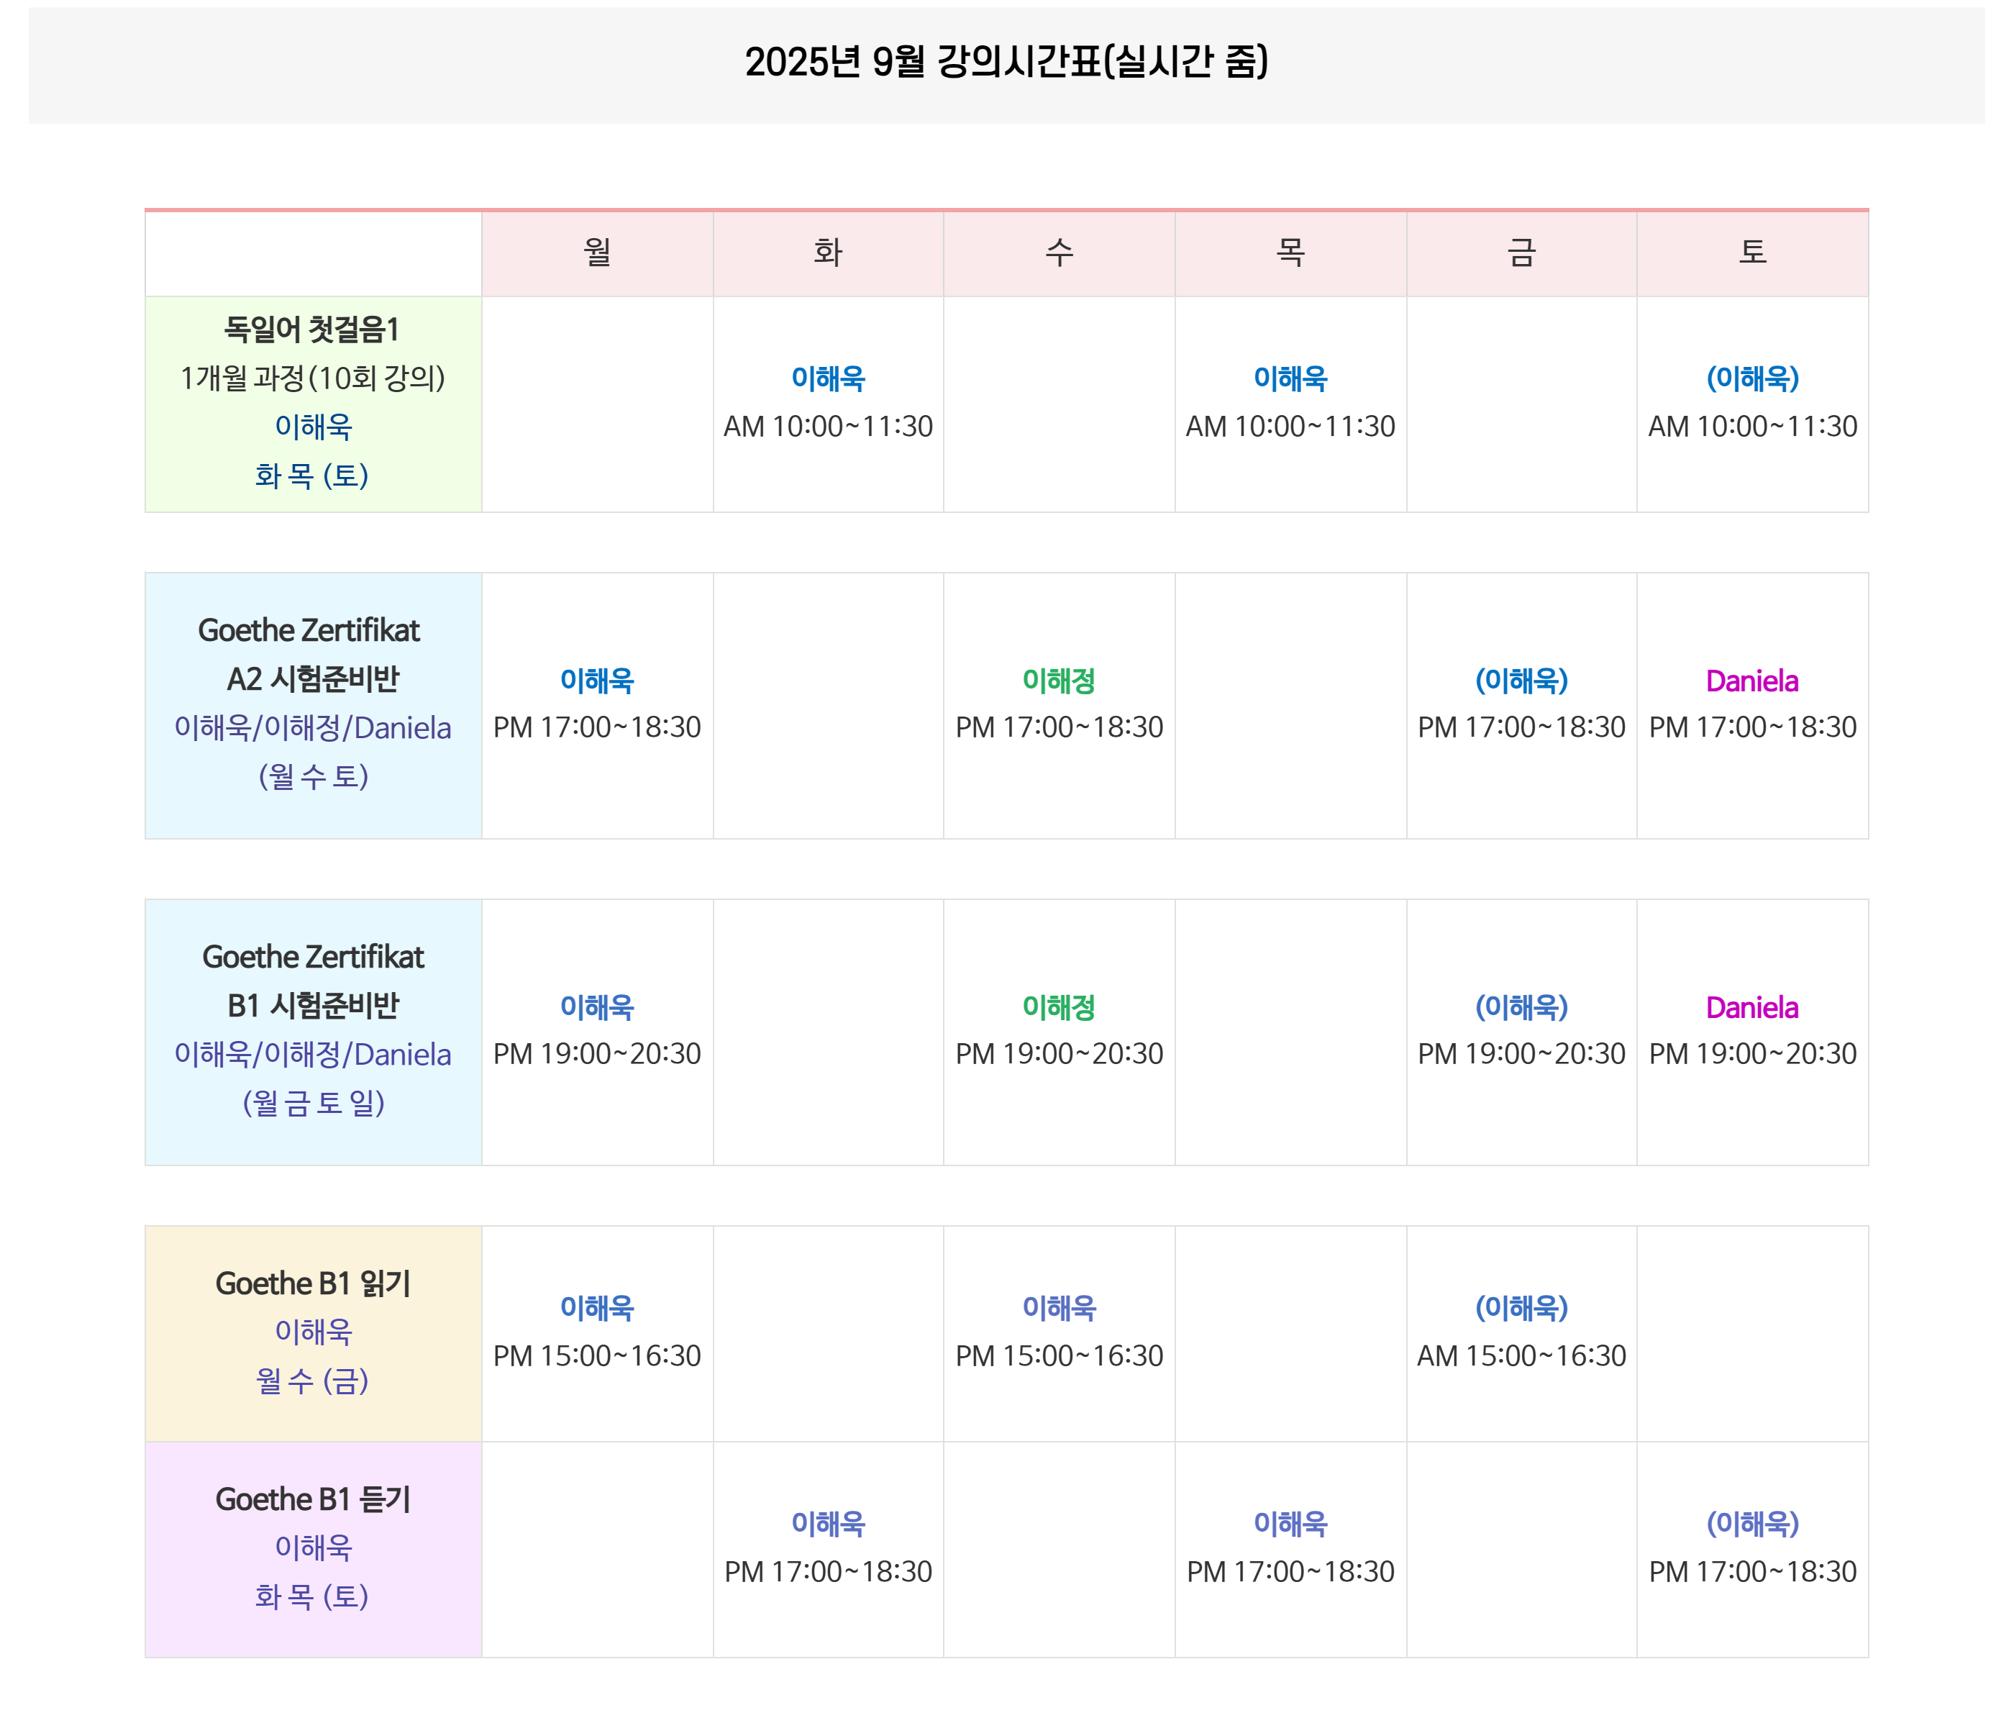This screenshot has width=2014, height=1718.
Task: Click Friday (이해욱) PM 19:00~20:30 B1 class
Action: tap(1521, 1032)
